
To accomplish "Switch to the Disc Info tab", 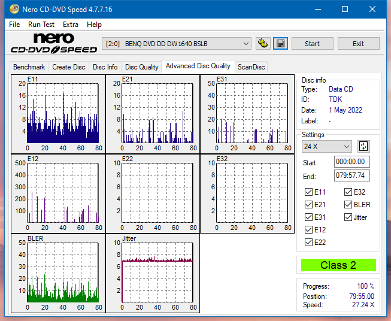I will (105, 67).
